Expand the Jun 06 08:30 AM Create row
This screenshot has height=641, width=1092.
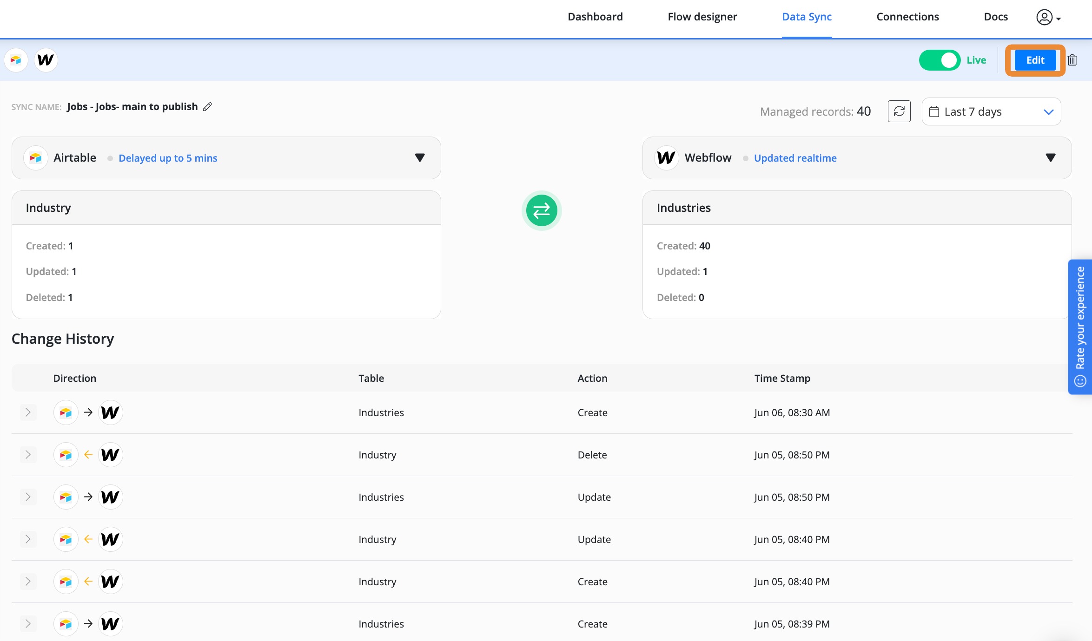(x=28, y=412)
